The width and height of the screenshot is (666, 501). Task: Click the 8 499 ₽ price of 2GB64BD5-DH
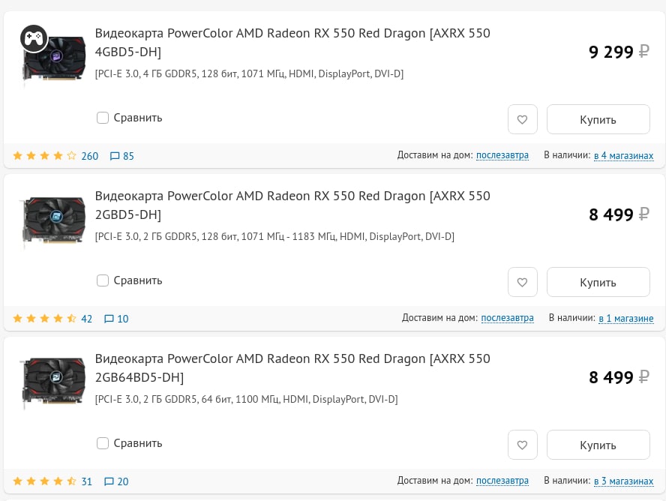619,377
